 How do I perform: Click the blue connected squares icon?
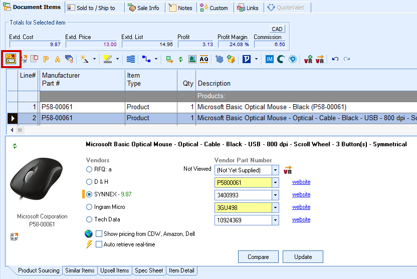pos(146,59)
